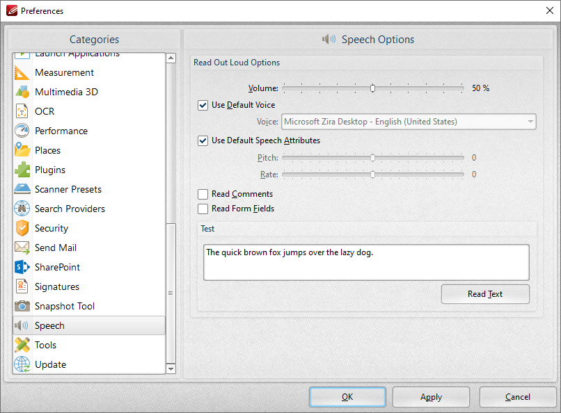Click the Security shield icon

22,228
